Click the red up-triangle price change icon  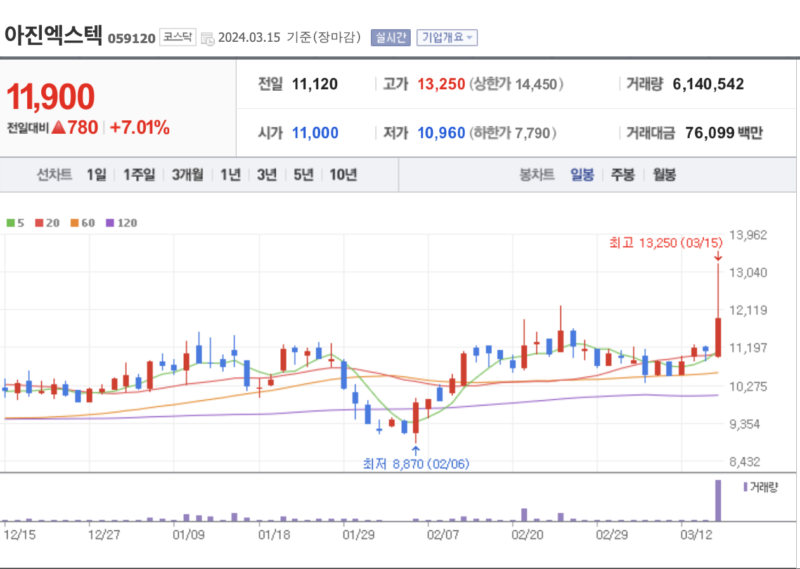(59, 127)
